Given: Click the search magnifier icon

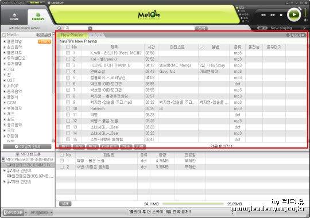Looking at the screenshot, I should [x=60, y=28].
